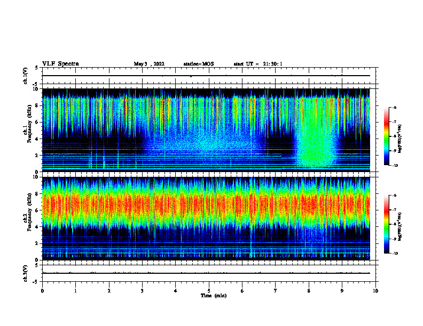The width and height of the screenshot is (423, 326).
Task: Click the ch.1 spectrogram color bar
Action: 386,136
